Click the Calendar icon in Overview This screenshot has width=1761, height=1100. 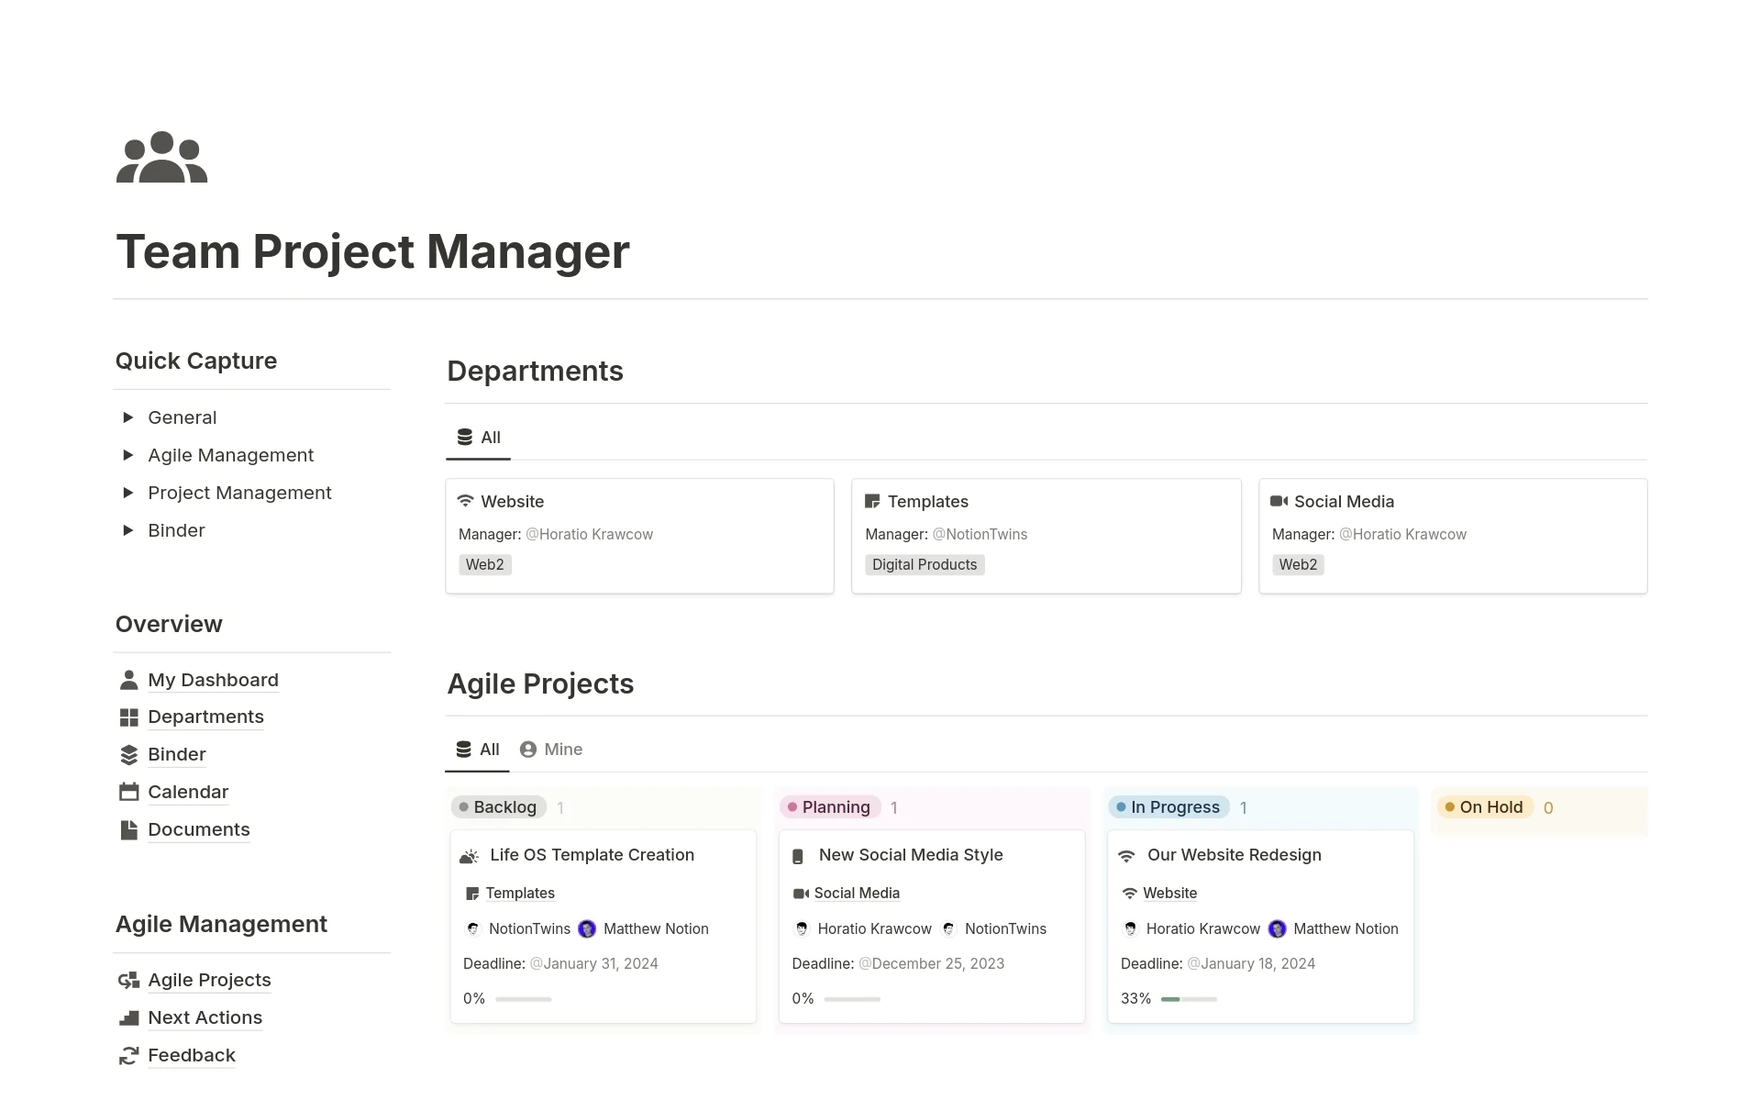[x=129, y=792]
